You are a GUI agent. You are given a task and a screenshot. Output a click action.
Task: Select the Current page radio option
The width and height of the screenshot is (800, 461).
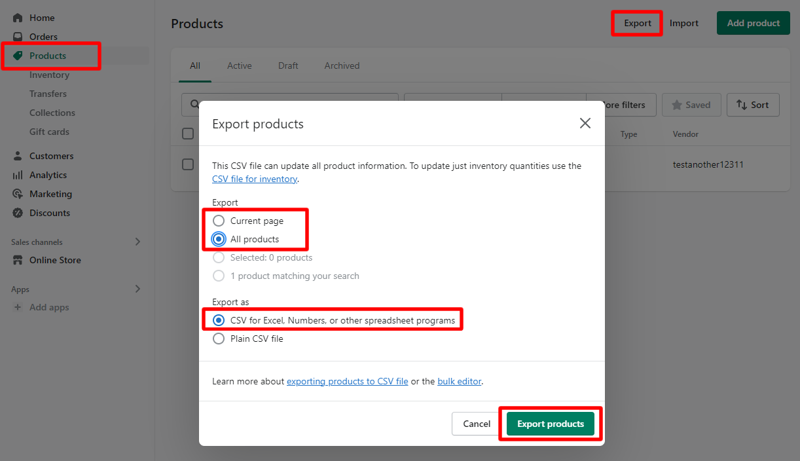coord(219,221)
